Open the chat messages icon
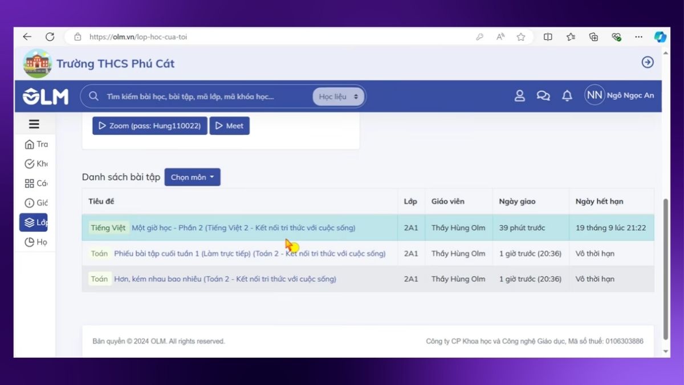This screenshot has width=684, height=385. (543, 96)
